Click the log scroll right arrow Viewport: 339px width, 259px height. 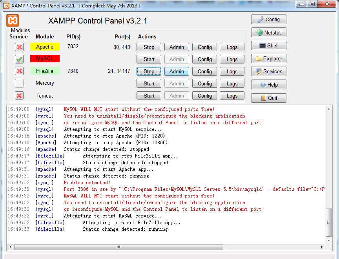click(322, 247)
